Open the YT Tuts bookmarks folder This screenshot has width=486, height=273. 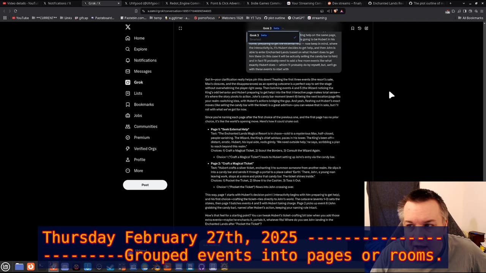(253, 18)
